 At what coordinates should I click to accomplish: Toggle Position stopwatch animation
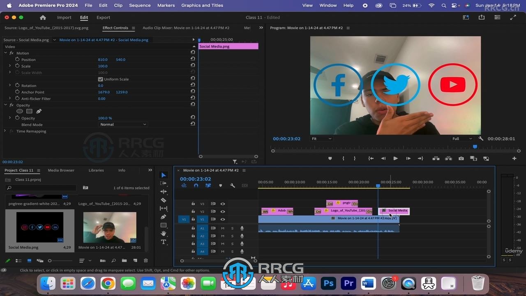click(17, 60)
